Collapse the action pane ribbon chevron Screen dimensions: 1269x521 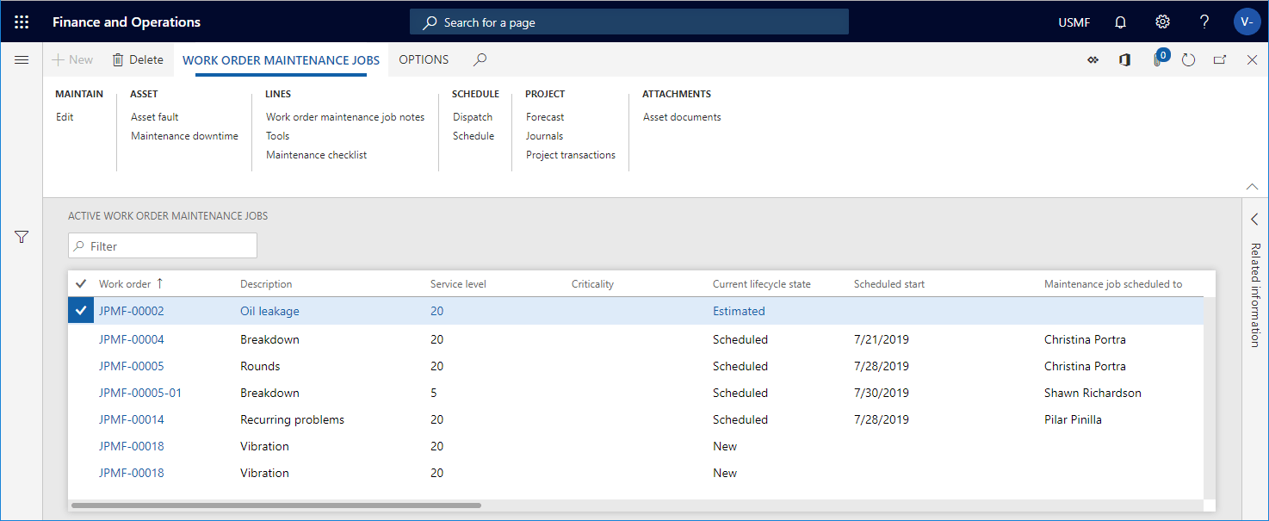(1253, 186)
